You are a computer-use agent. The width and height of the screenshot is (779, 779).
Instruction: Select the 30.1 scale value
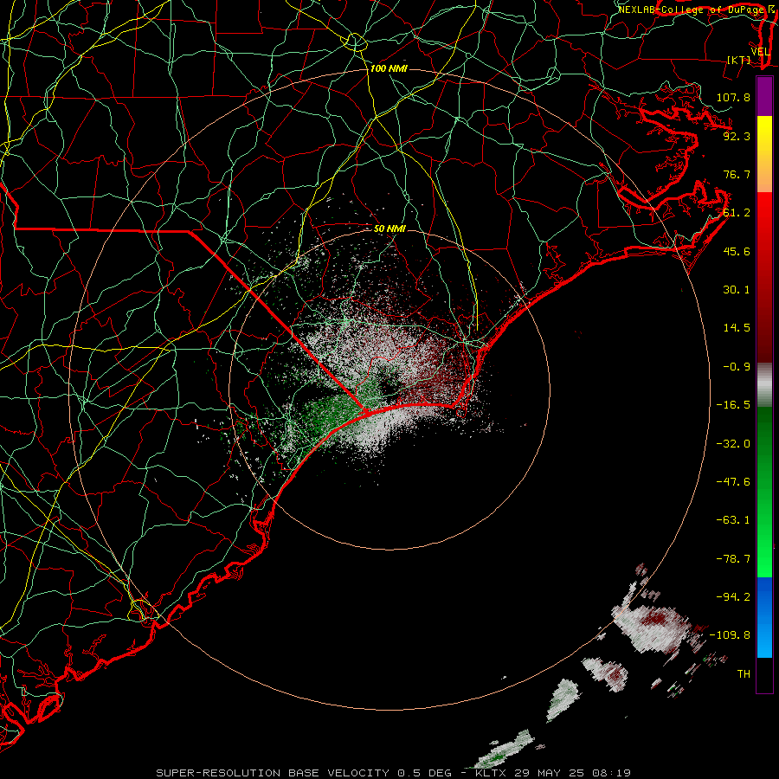[x=737, y=290]
